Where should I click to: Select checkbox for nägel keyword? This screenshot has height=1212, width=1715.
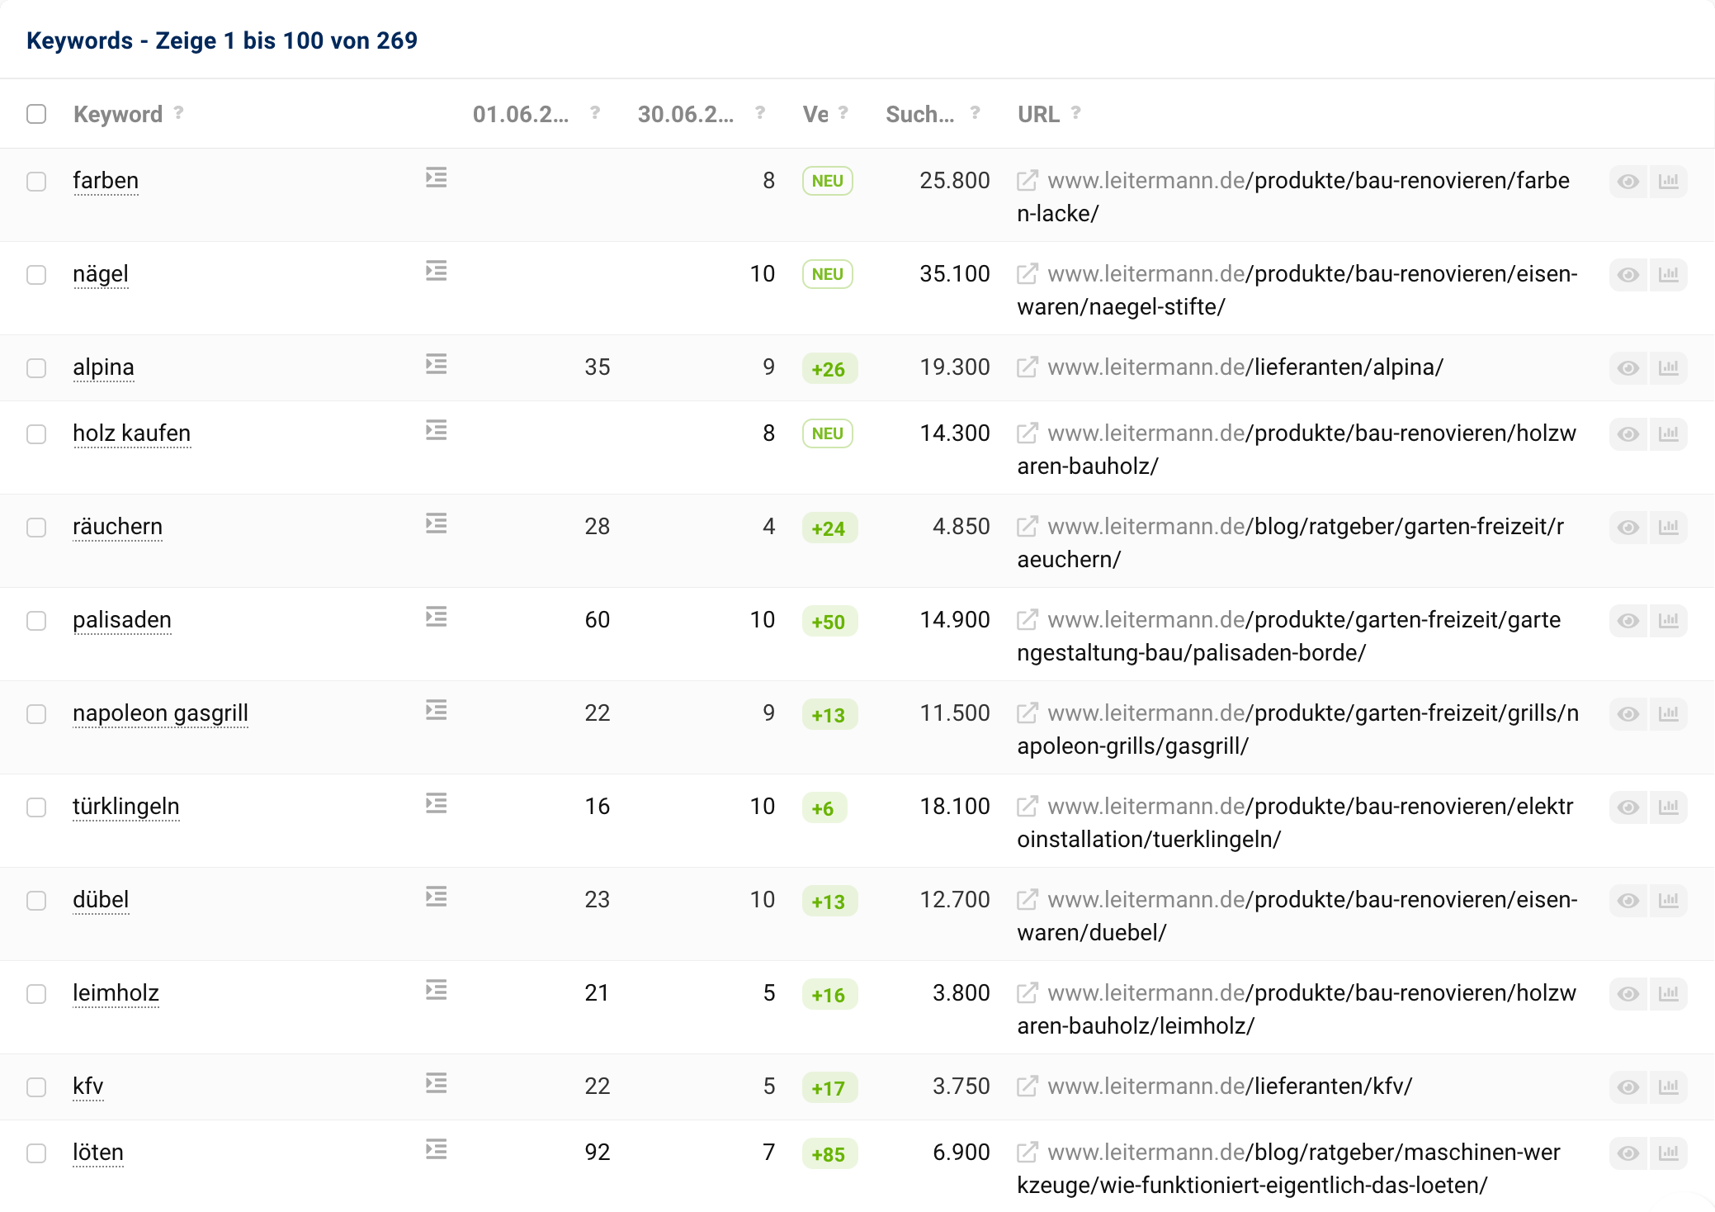click(36, 275)
